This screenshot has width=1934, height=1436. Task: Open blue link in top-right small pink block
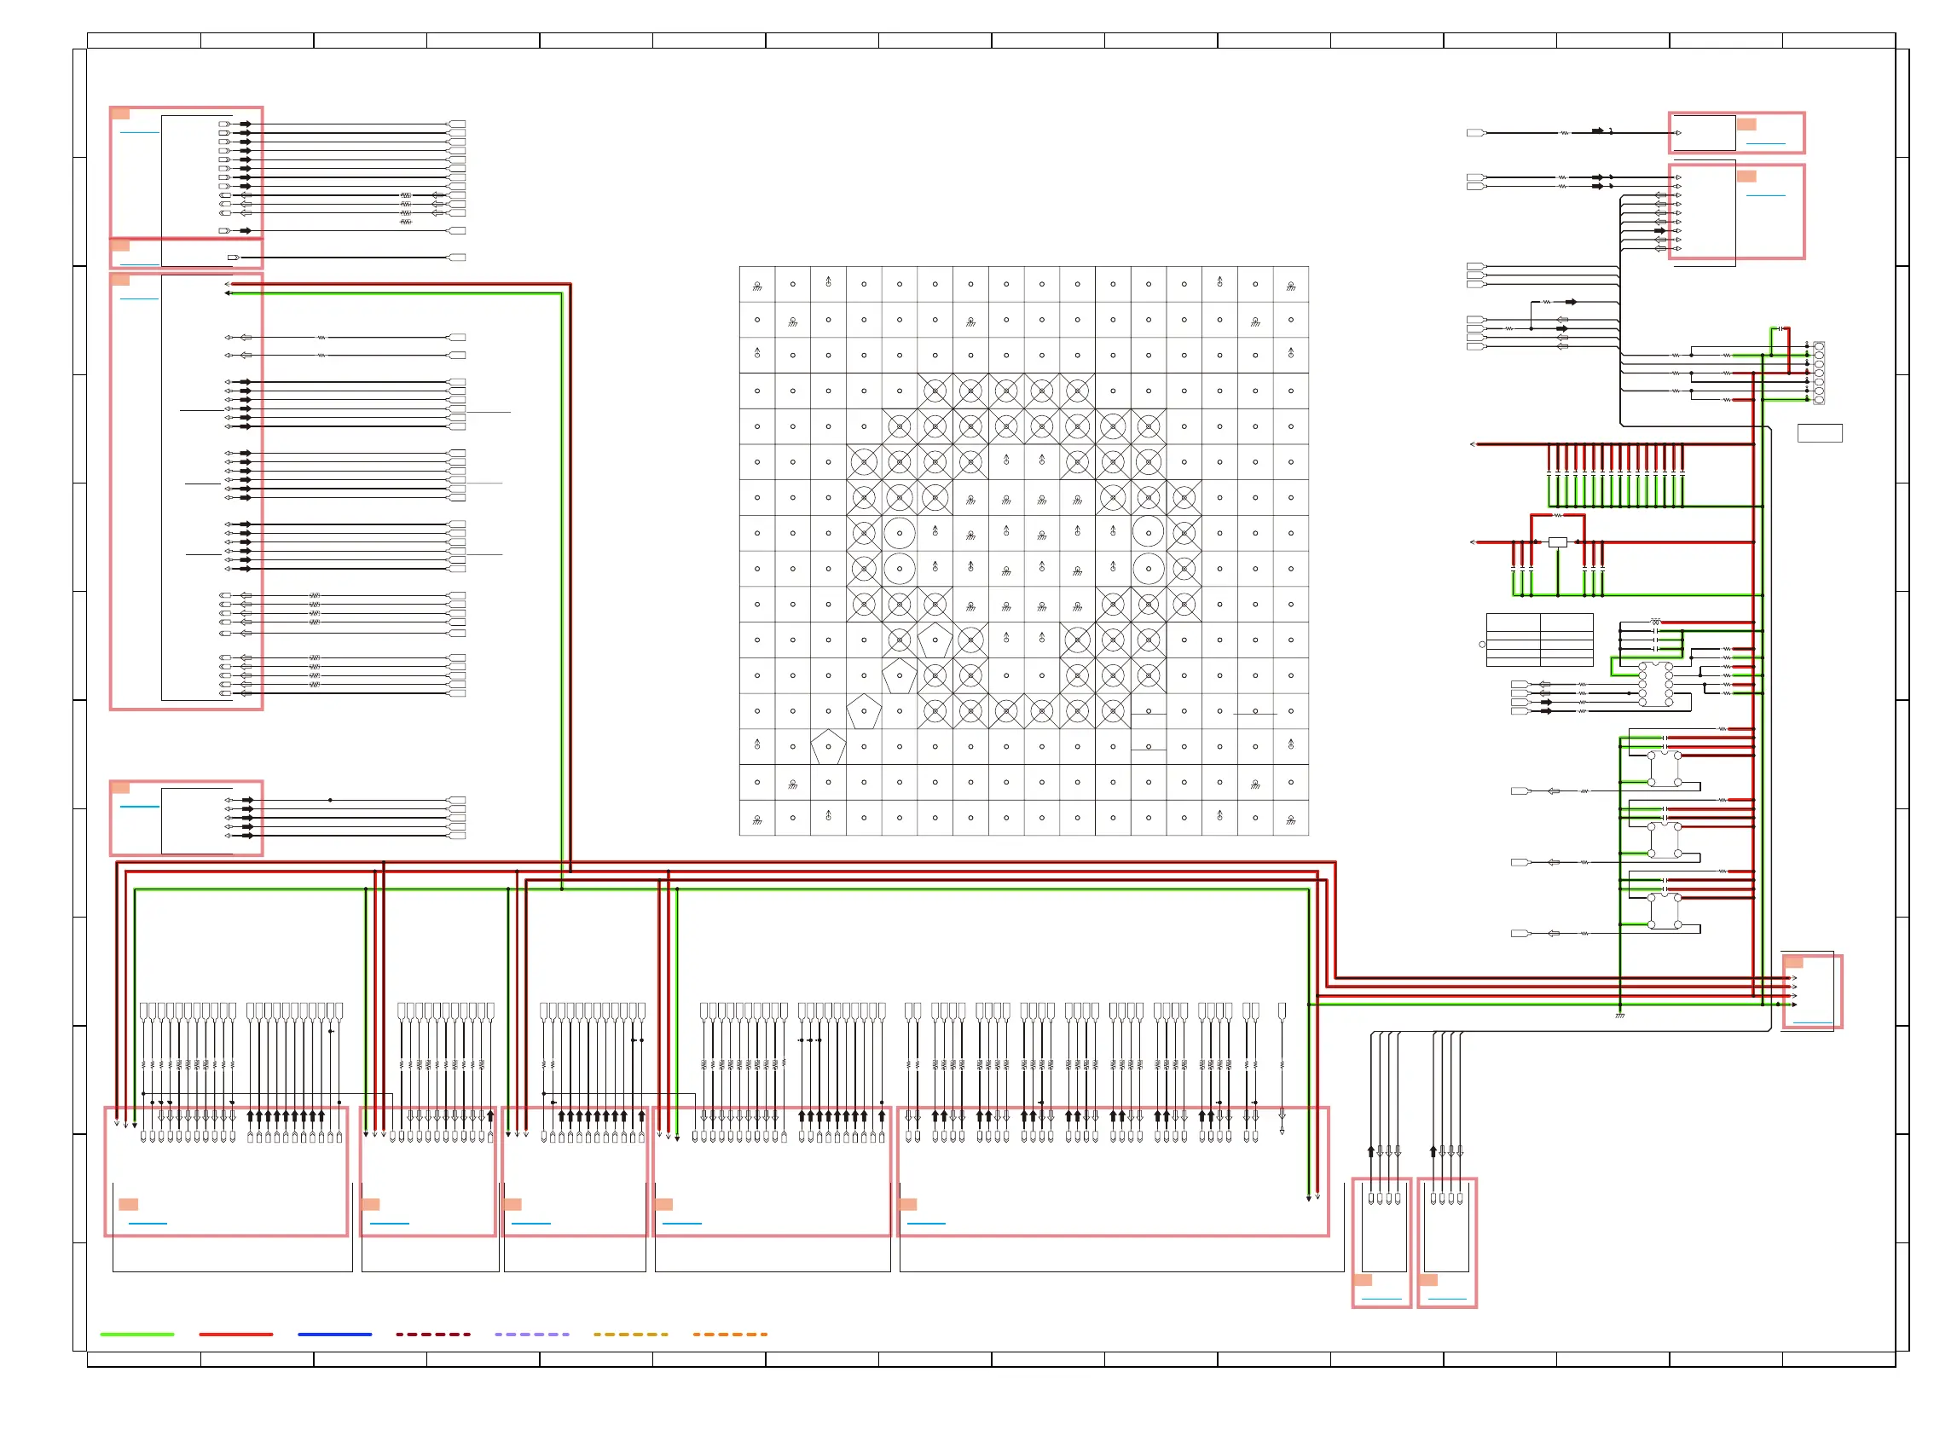tap(1765, 143)
